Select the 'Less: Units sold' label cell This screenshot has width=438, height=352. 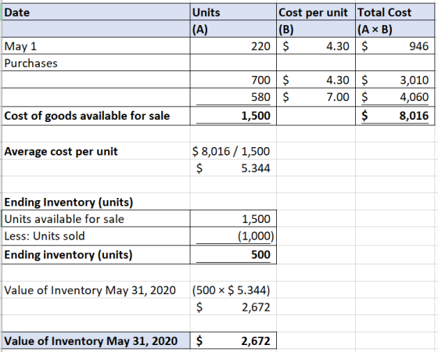(96, 236)
